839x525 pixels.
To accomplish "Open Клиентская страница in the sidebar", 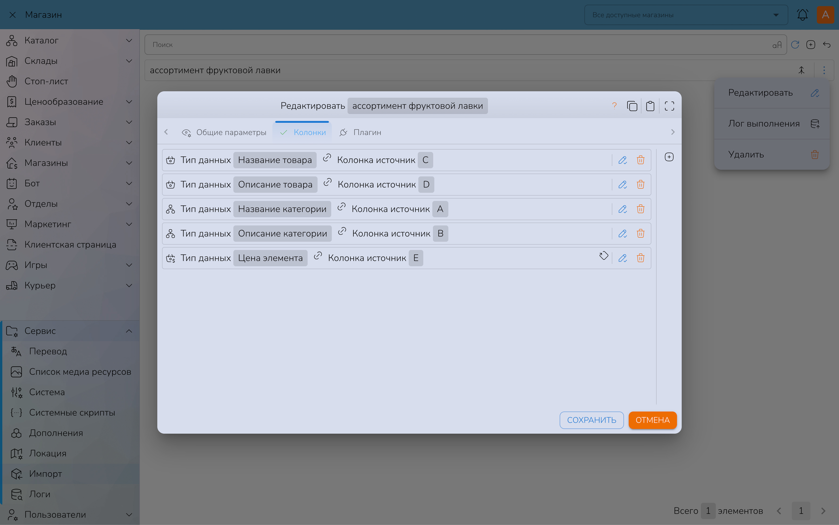I will coord(69,245).
